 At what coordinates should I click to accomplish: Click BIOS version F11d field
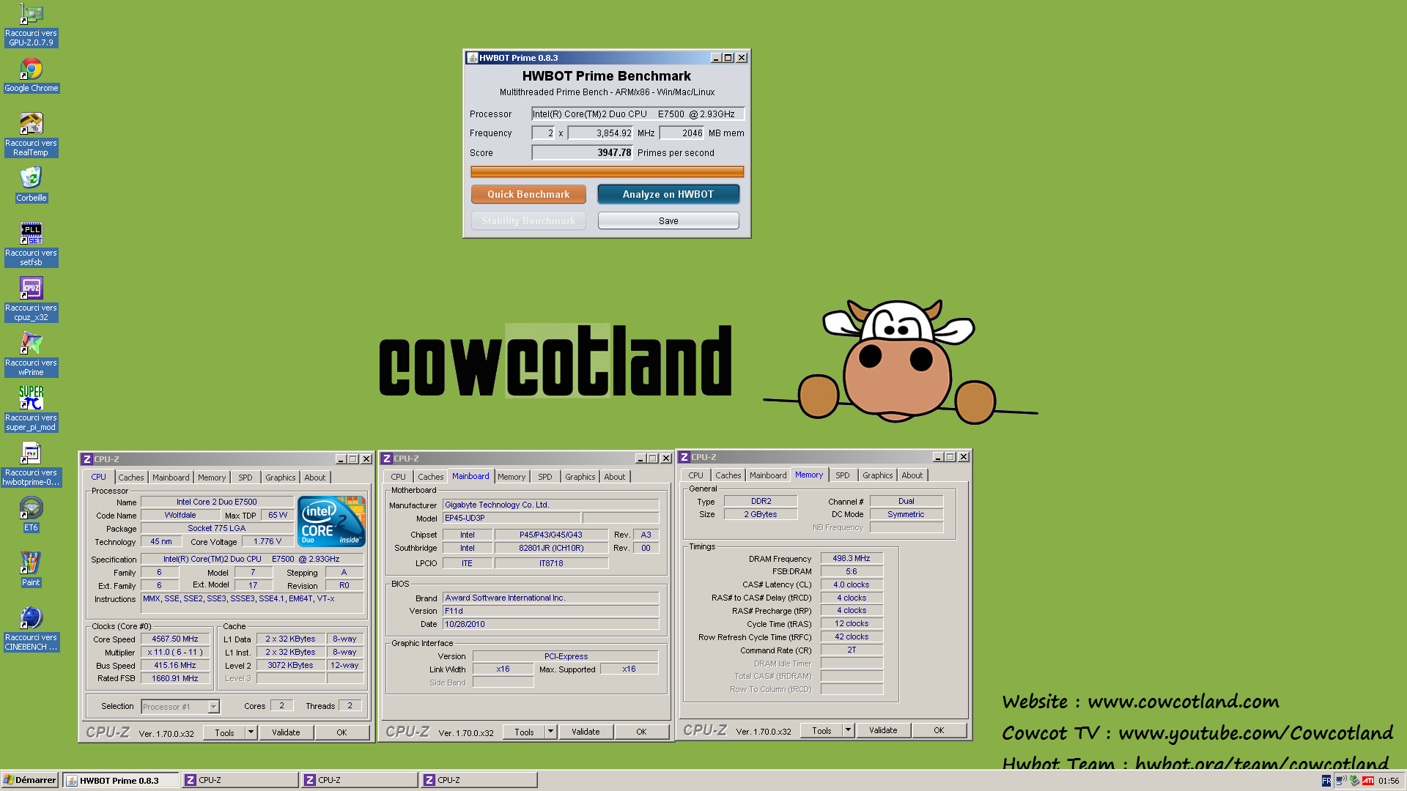tap(550, 611)
